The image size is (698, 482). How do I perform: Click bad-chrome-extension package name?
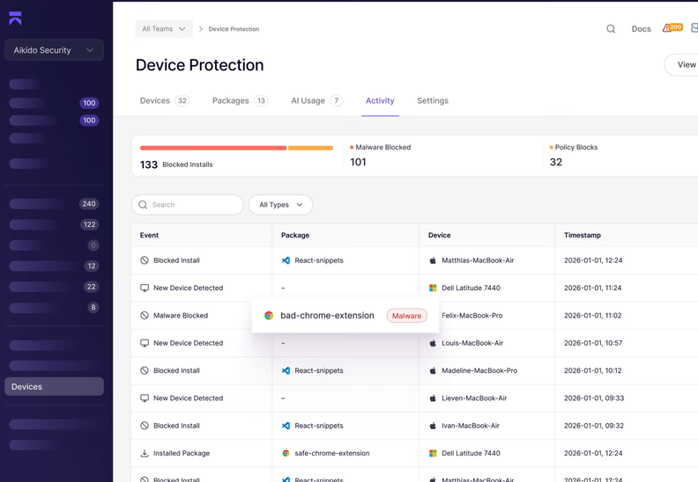pyautogui.click(x=327, y=316)
